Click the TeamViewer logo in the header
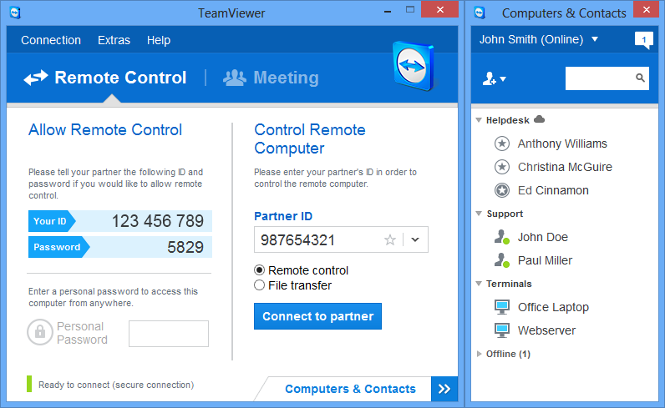This screenshot has width=665, height=408. tap(414, 66)
